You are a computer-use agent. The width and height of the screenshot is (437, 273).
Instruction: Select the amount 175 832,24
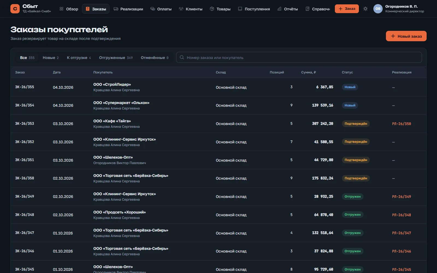pos(323,178)
